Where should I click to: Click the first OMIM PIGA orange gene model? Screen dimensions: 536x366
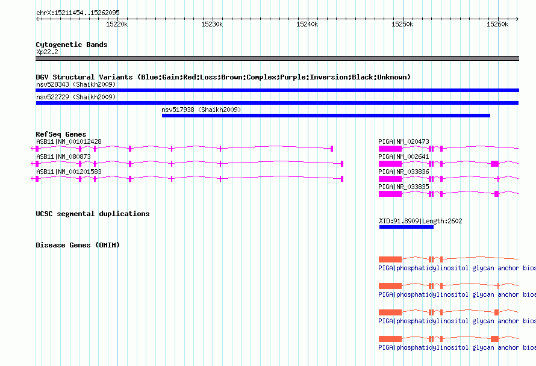(449, 259)
